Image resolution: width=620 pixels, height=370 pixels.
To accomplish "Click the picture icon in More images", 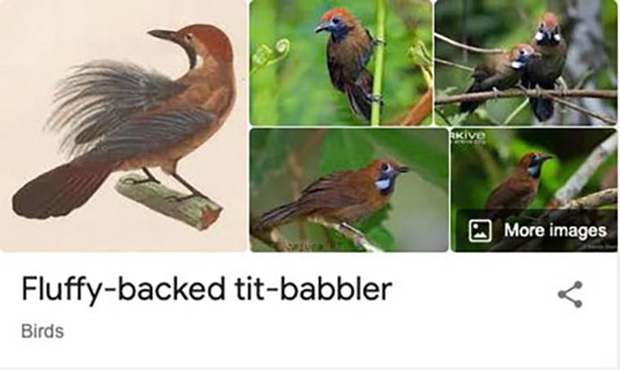I will point(480,230).
